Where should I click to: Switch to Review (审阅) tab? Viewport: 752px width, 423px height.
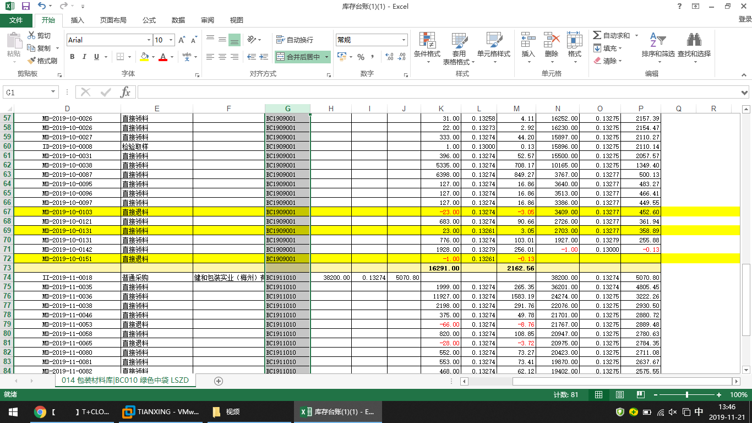click(x=208, y=20)
